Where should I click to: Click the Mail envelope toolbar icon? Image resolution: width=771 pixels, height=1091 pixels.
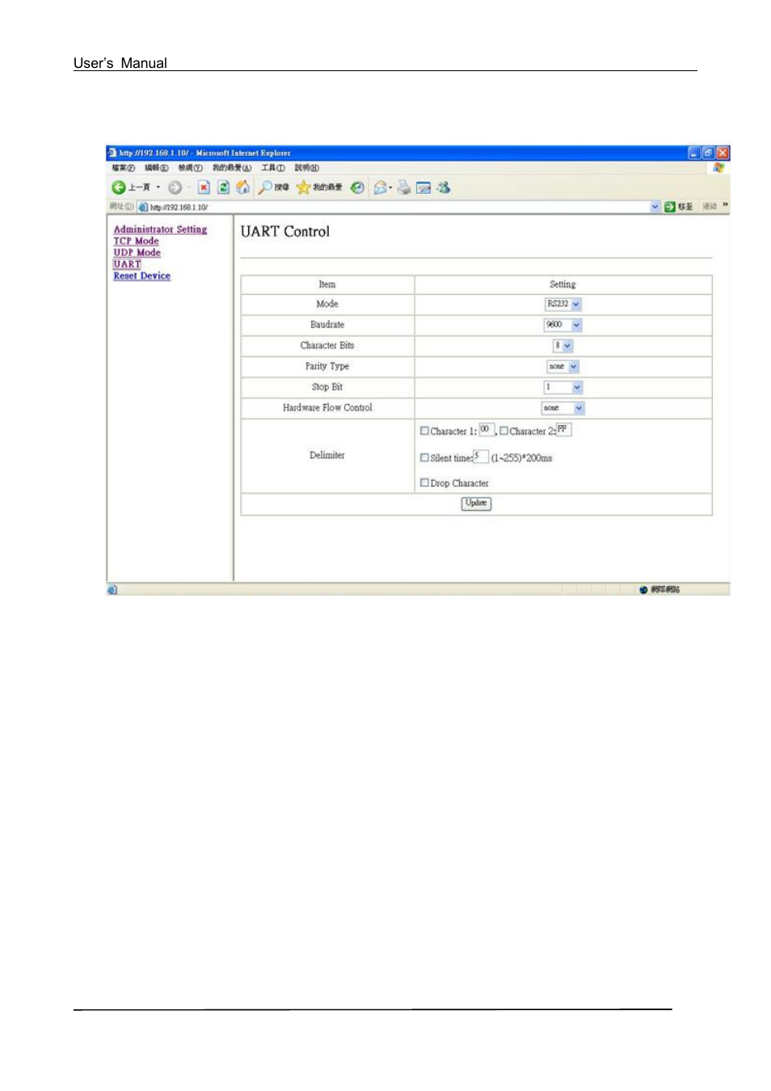(380, 187)
